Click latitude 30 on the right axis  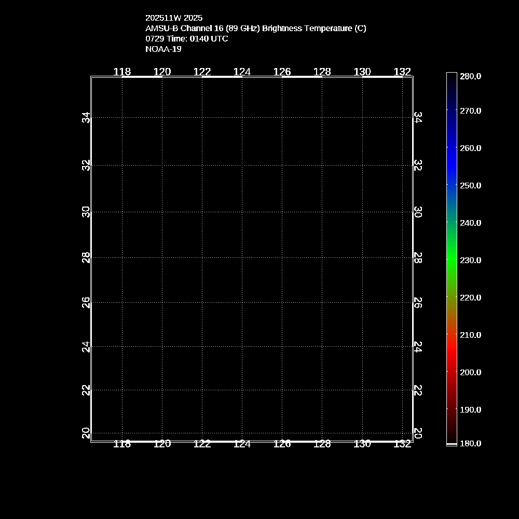(x=417, y=212)
